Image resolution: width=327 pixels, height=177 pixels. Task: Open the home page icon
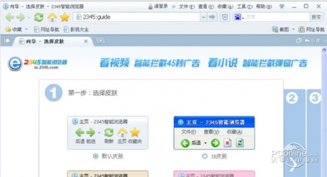click(x=52, y=17)
